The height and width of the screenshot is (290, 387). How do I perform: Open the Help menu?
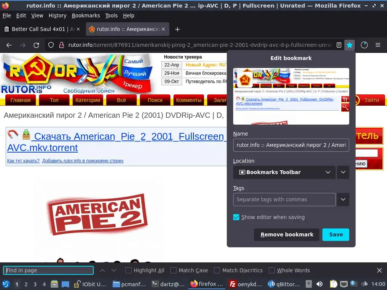128,15
